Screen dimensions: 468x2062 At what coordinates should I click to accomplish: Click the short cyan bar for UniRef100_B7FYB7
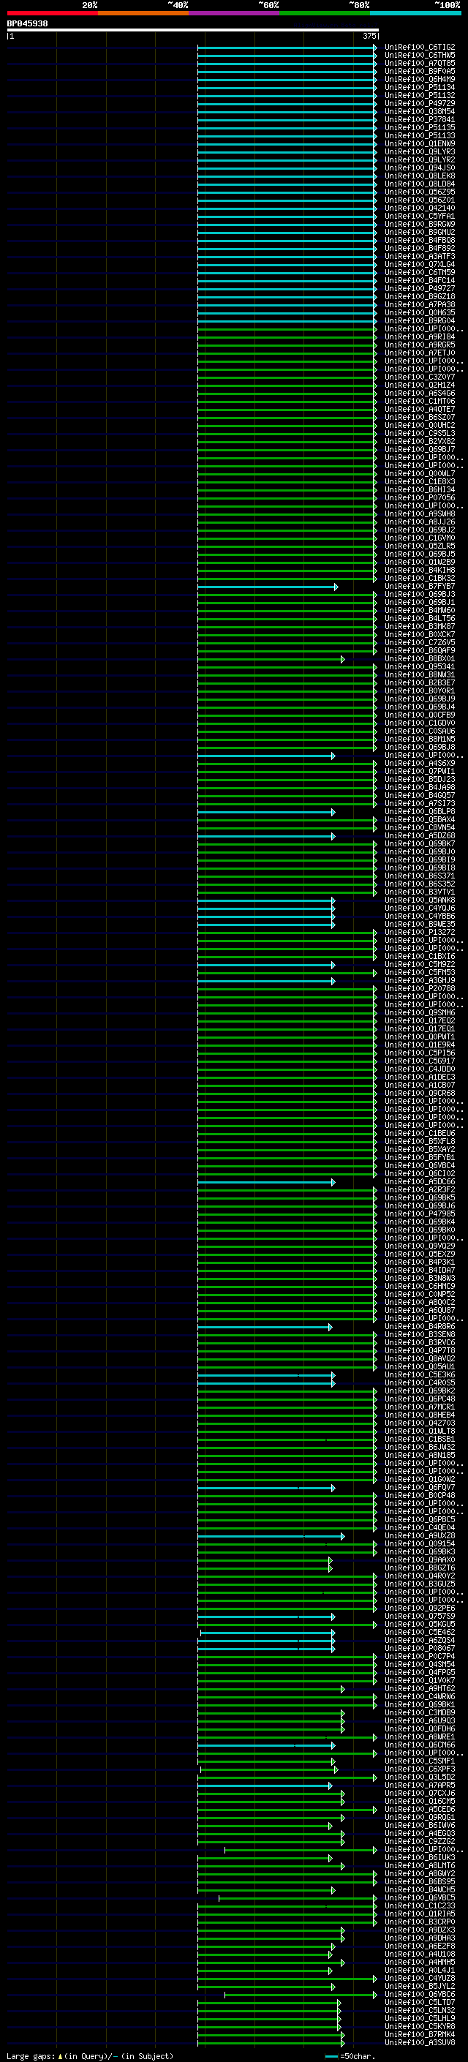click(x=268, y=587)
